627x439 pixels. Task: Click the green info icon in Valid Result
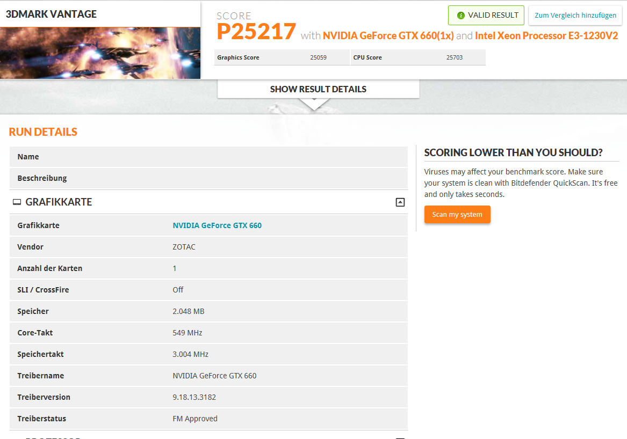click(460, 15)
